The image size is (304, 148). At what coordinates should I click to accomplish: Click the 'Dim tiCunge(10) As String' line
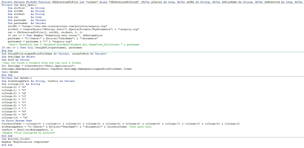pos(21,84)
